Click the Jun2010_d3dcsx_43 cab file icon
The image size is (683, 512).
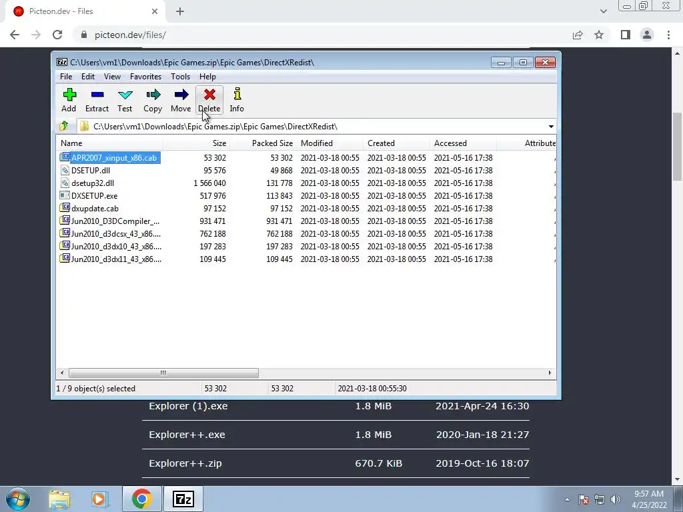[x=65, y=233]
